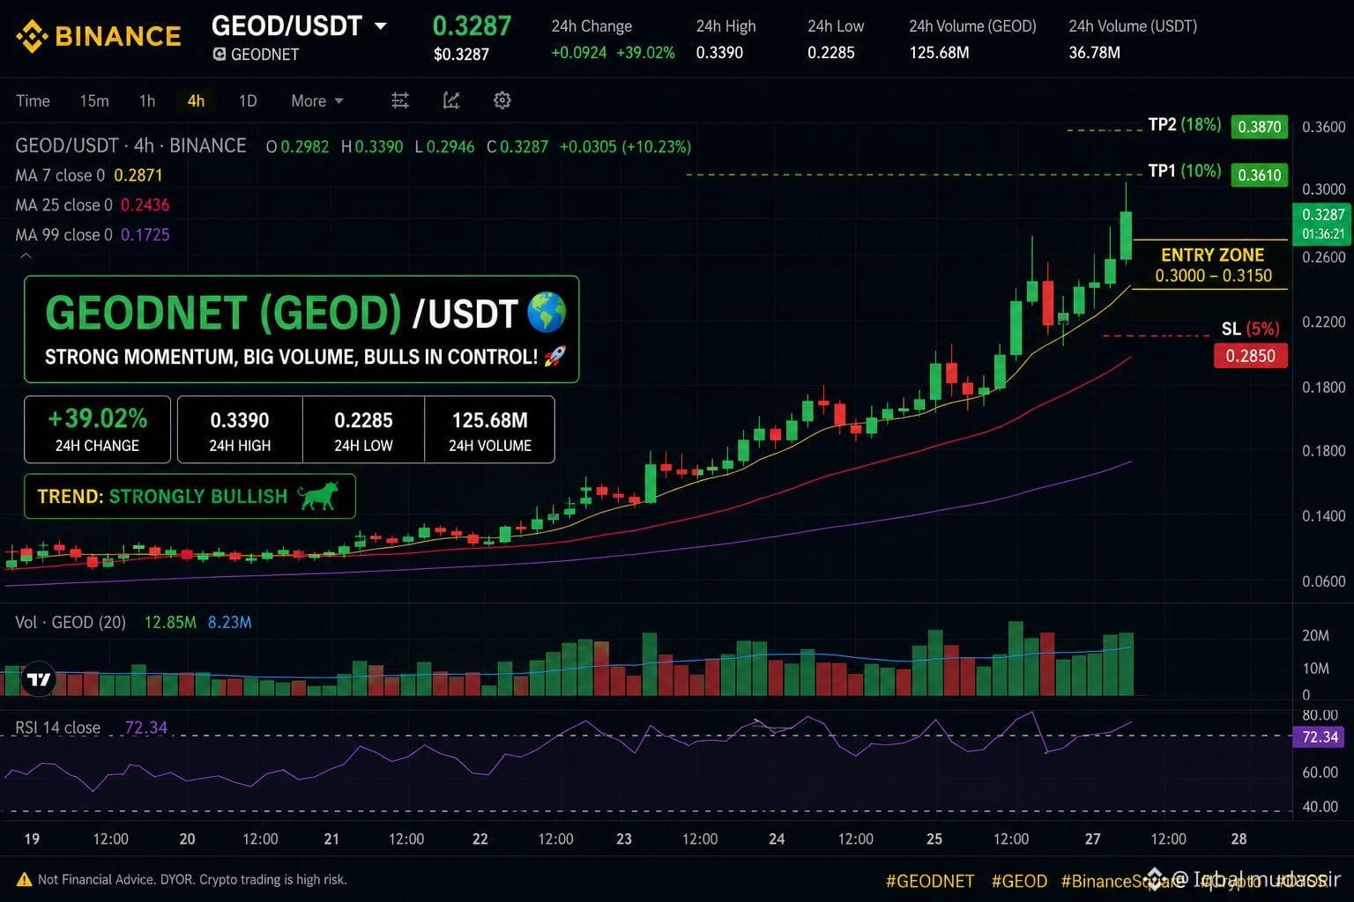Switch to the Time chart view
This screenshot has width=1354, height=902.
(x=33, y=101)
